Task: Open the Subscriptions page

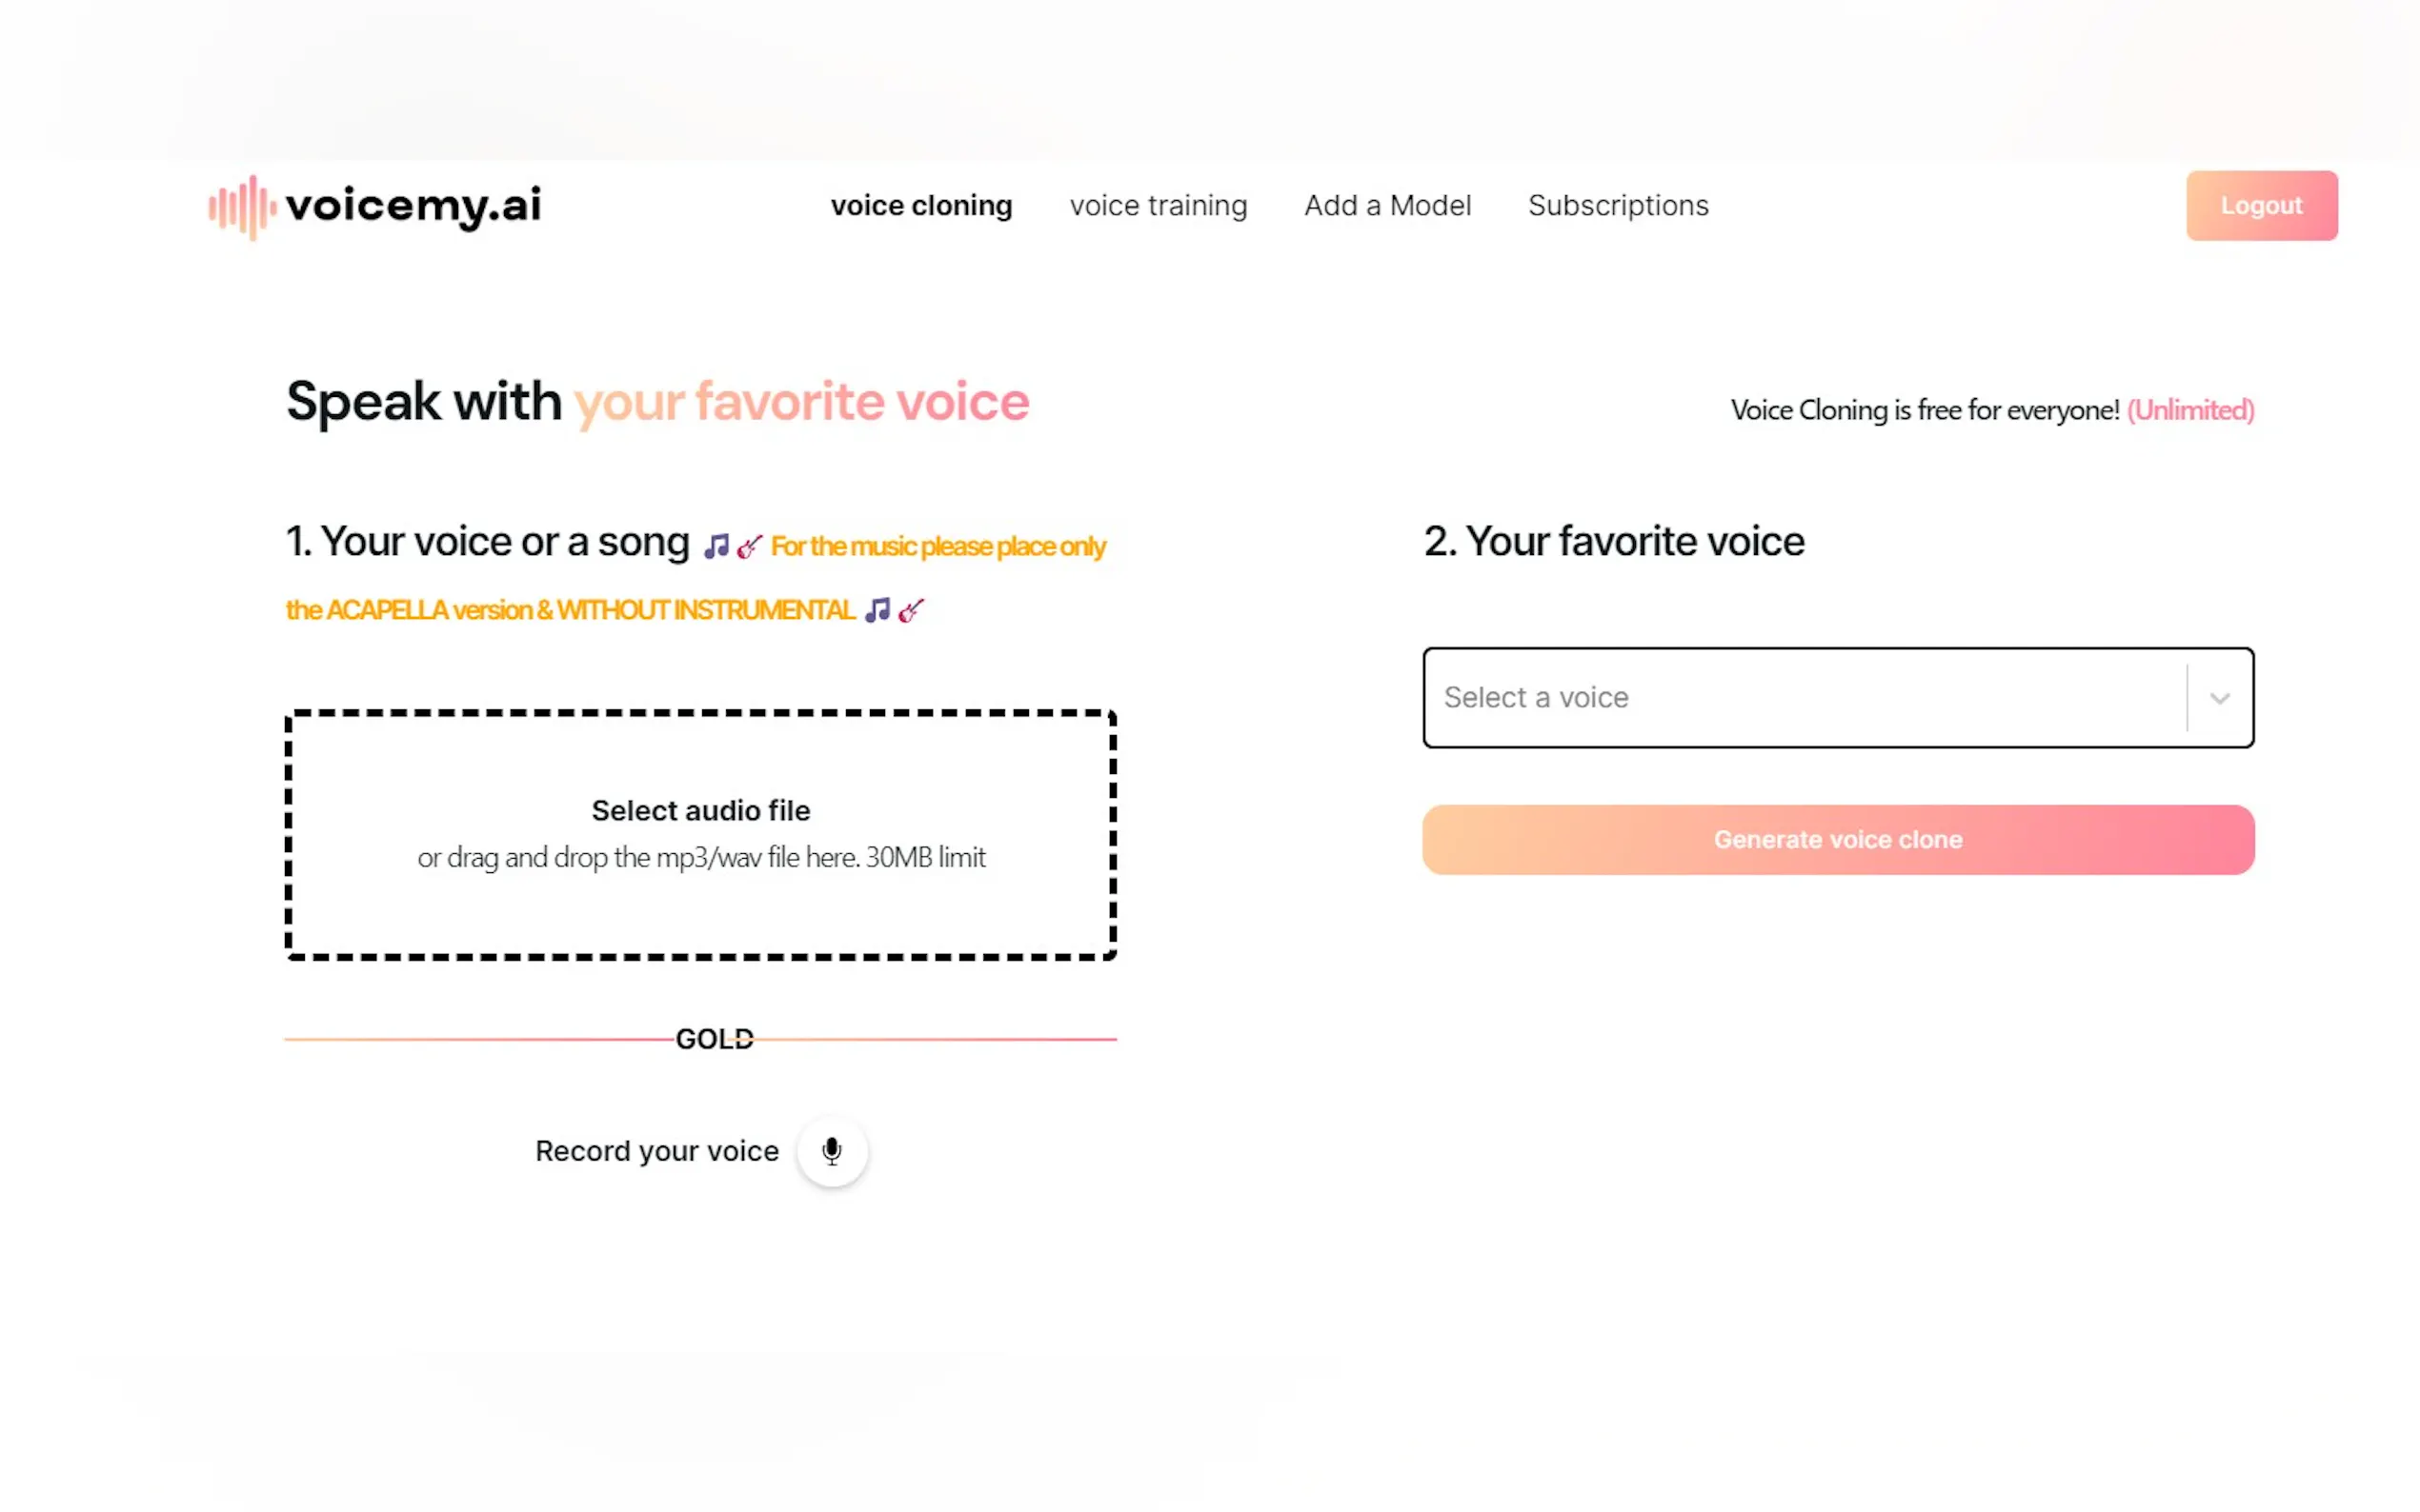Action: pyautogui.click(x=1618, y=206)
